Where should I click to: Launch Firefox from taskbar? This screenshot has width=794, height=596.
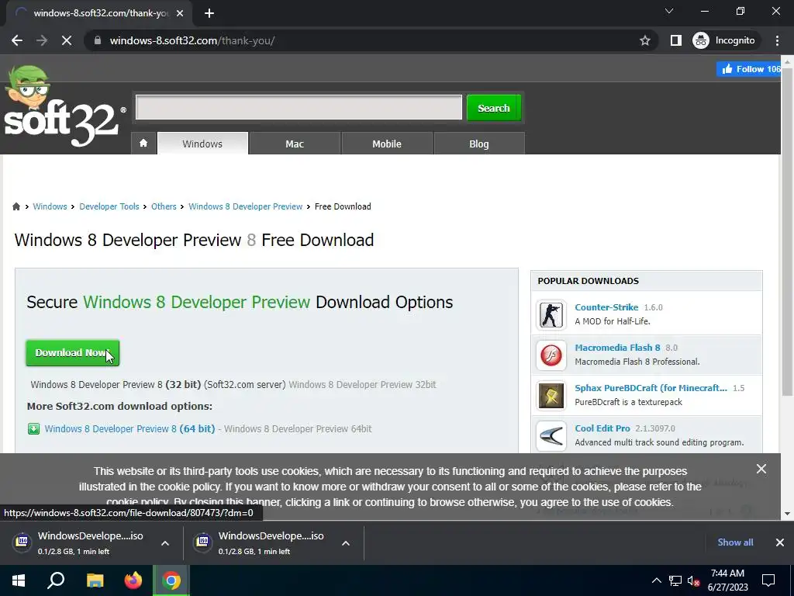(x=133, y=580)
